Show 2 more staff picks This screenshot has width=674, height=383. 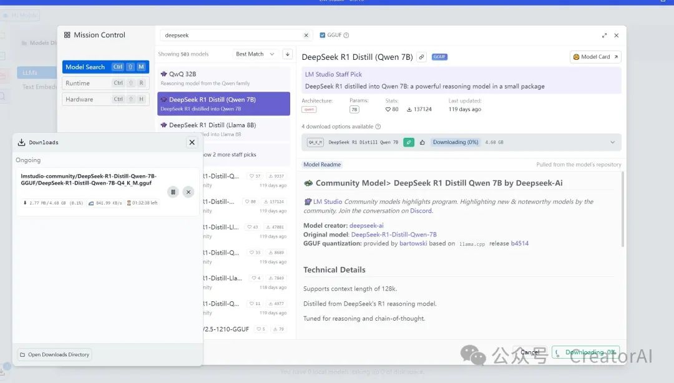pos(230,154)
